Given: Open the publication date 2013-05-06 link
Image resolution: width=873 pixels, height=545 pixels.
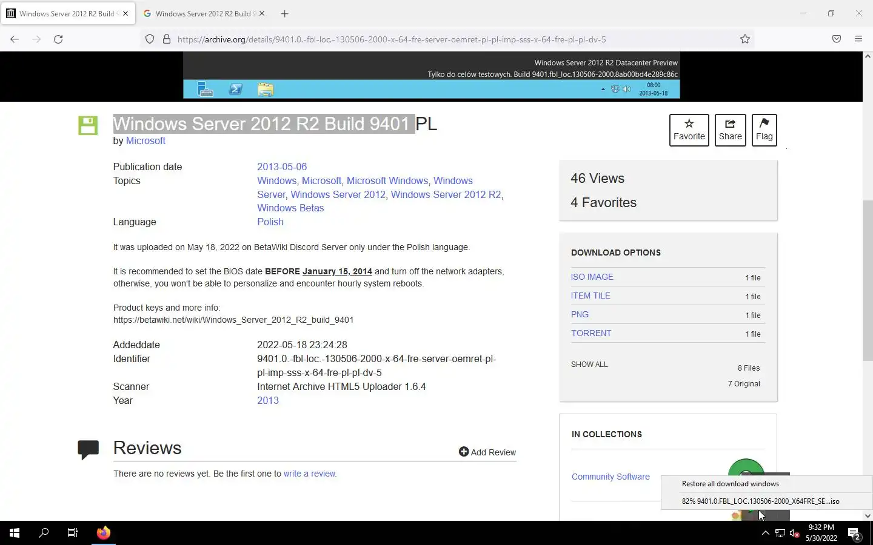Looking at the screenshot, I should (282, 167).
